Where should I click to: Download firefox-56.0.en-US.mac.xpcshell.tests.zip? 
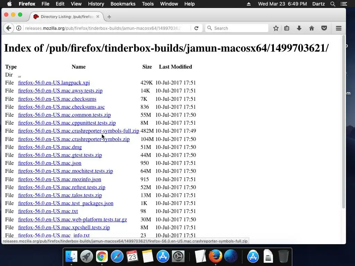(x=64, y=228)
